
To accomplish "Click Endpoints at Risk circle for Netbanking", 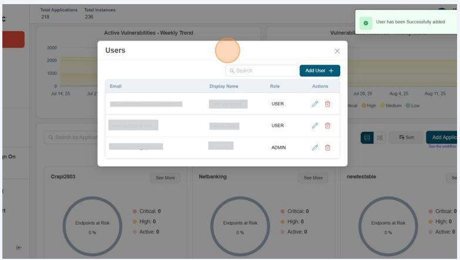I will tap(240, 226).
